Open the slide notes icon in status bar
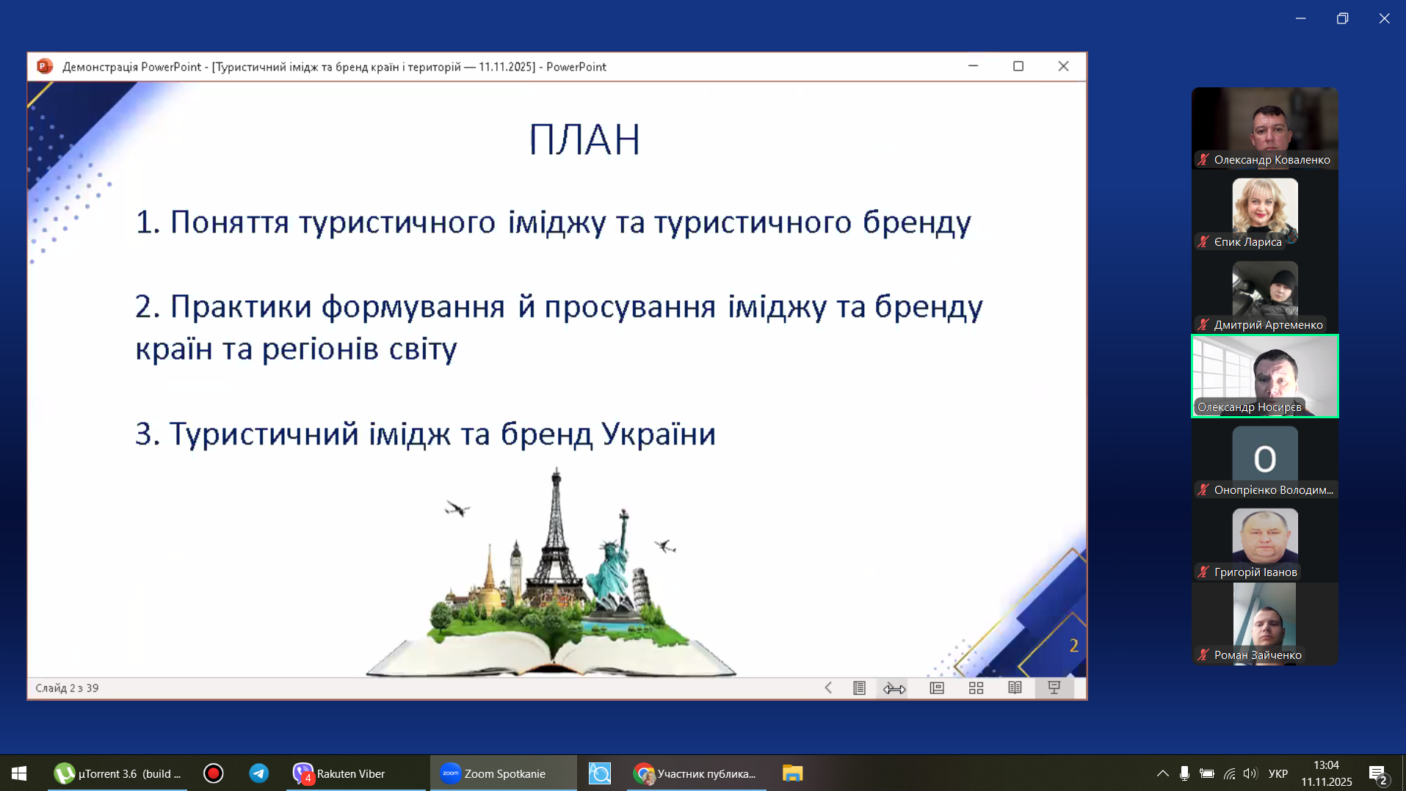The width and height of the screenshot is (1406, 791). (x=859, y=688)
